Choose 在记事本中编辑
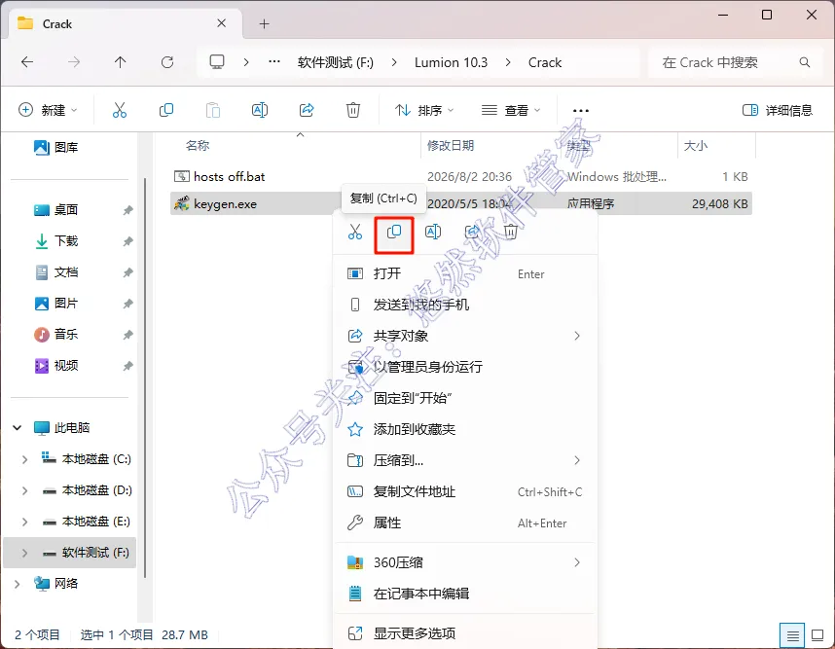The width and height of the screenshot is (835, 649). [463, 594]
